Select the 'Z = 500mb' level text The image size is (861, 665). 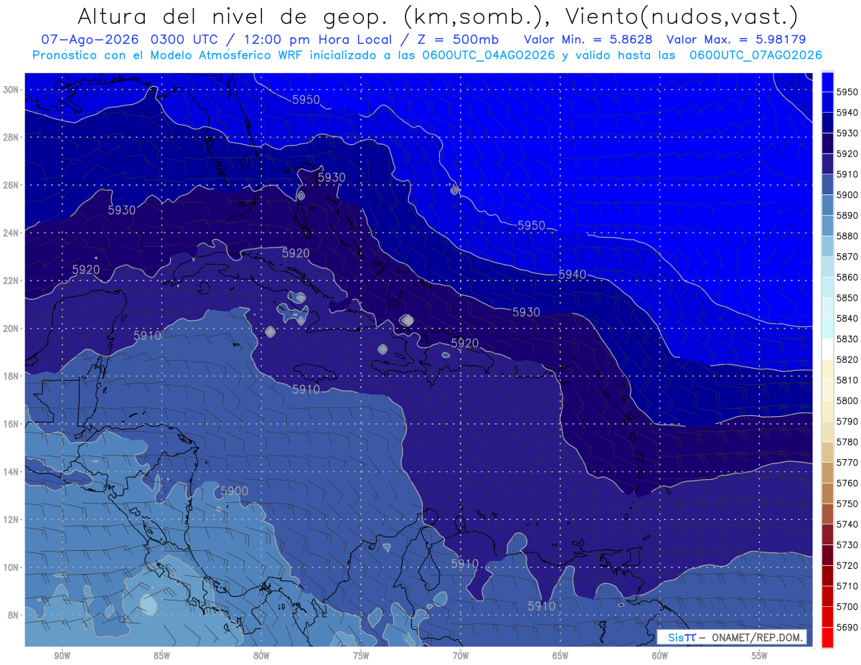coord(459,39)
